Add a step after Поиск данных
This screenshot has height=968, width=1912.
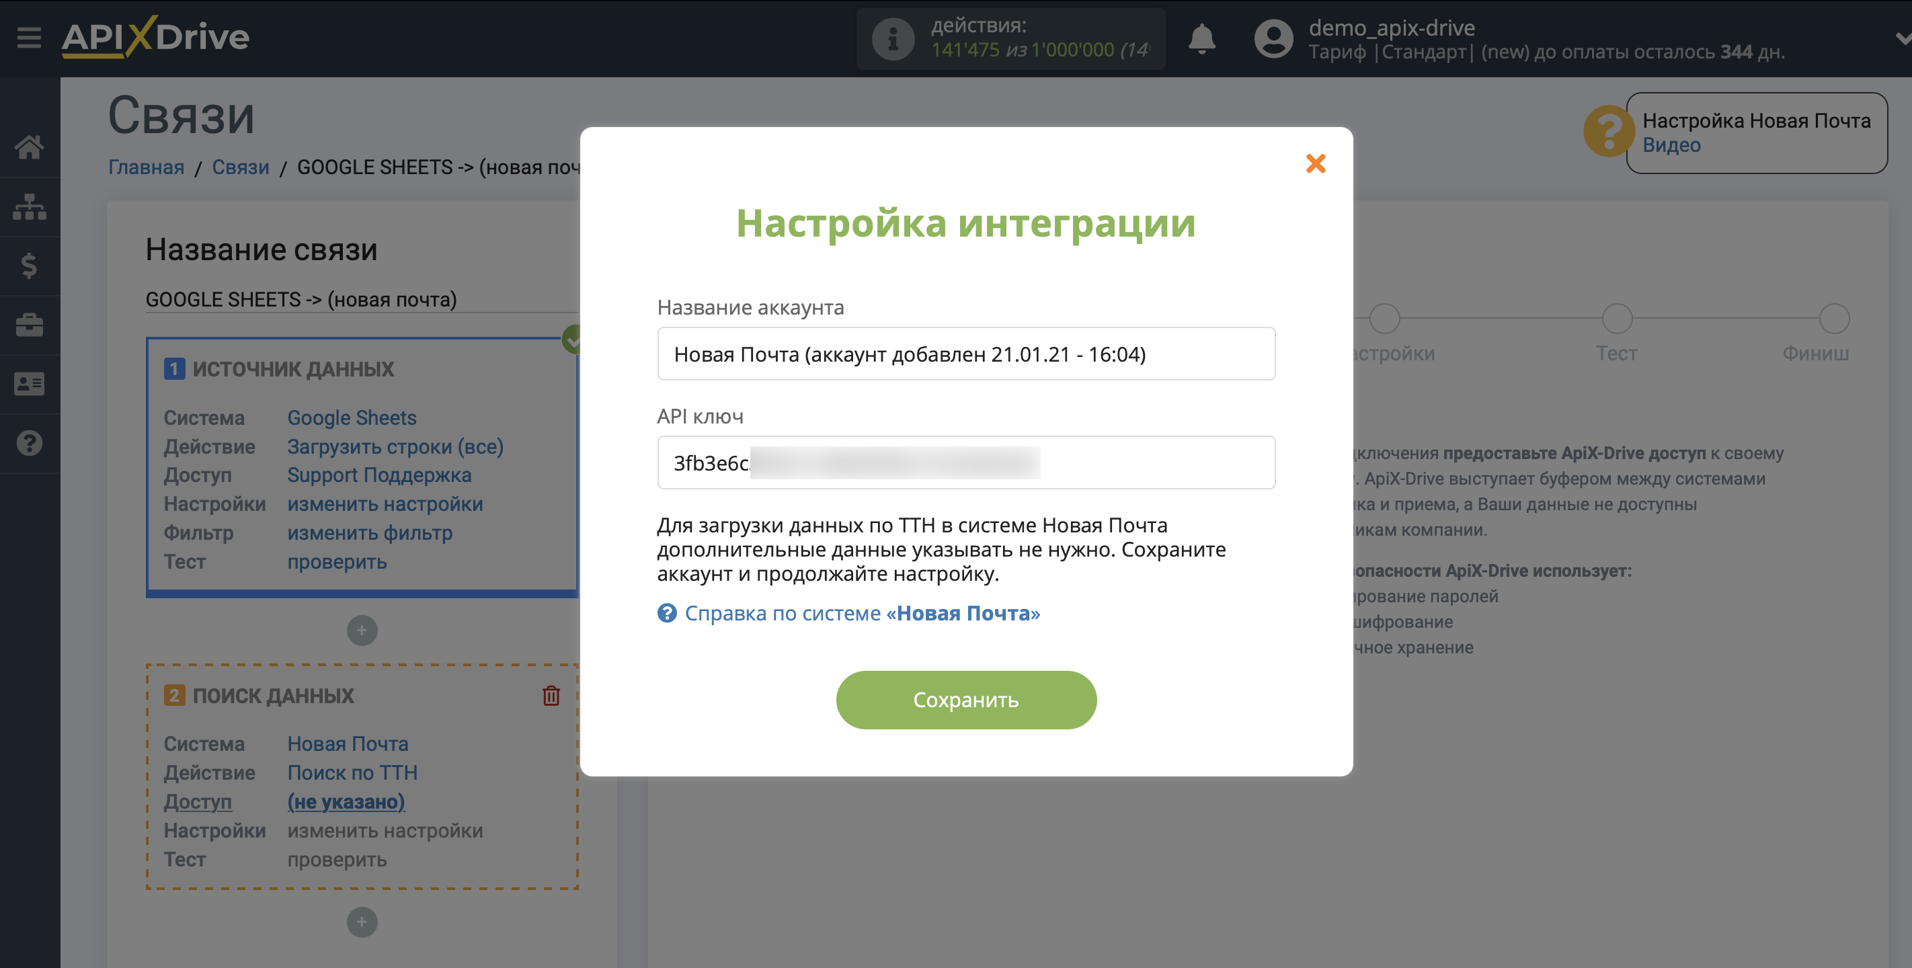pyautogui.click(x=362, y=923)
